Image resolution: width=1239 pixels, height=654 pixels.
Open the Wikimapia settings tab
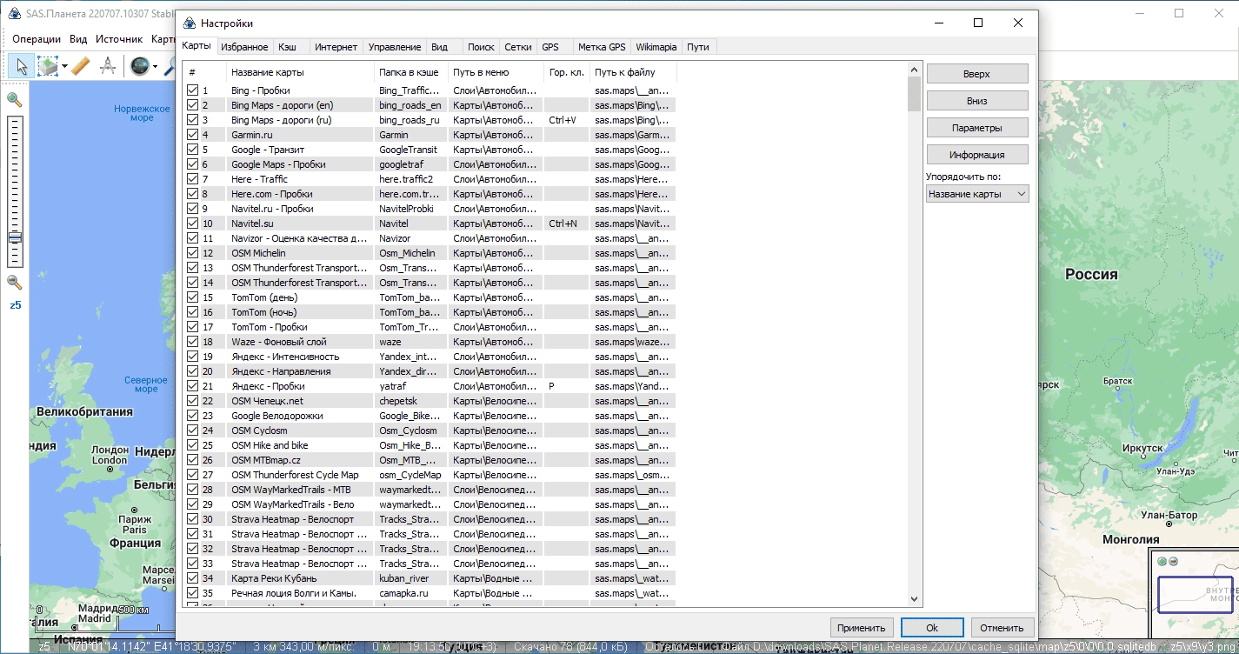[656, 47]
